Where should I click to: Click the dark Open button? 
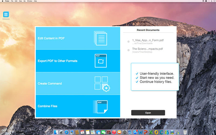click(x=148, y=113)
